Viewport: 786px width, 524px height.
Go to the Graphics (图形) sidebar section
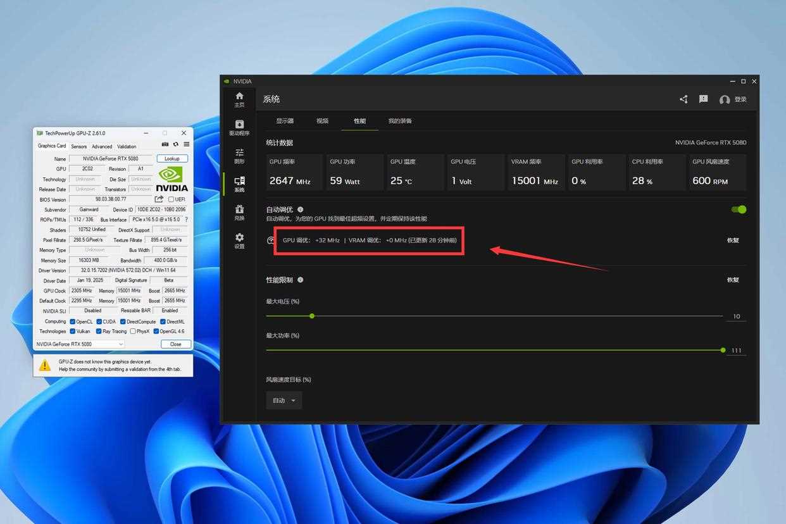click(x=239, y=156)
